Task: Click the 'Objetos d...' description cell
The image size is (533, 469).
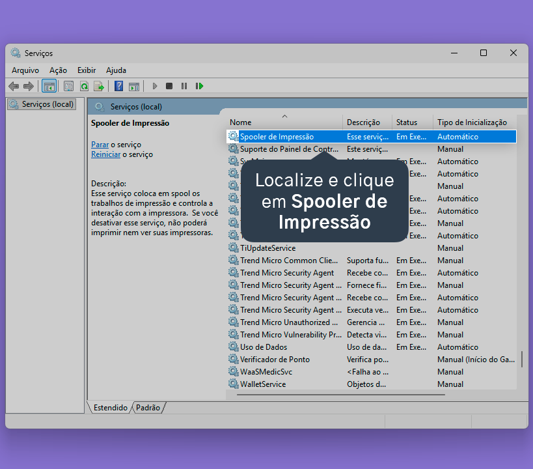Action: point(366,384)
